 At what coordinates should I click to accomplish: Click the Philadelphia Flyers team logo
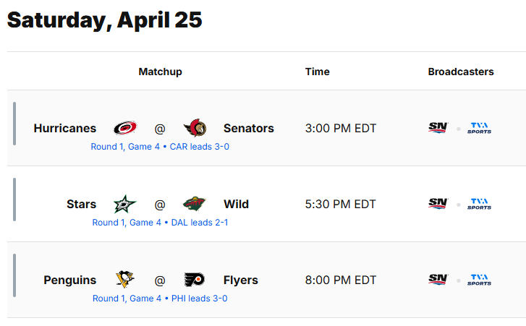(194, 280)
